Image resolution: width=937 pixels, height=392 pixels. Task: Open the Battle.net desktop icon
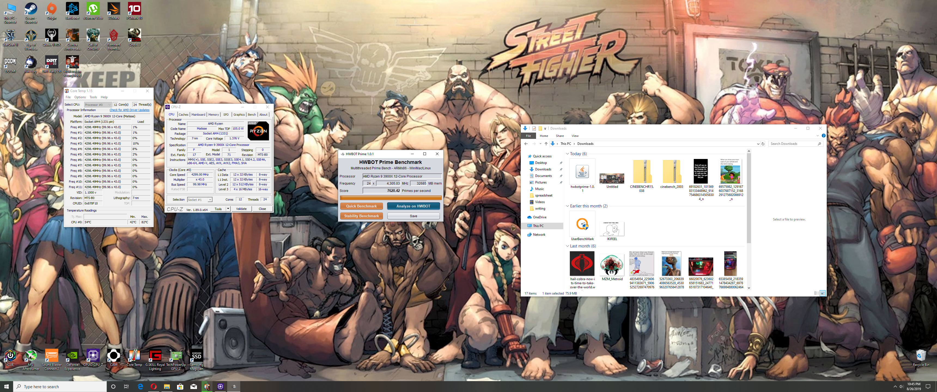[72, 11]
